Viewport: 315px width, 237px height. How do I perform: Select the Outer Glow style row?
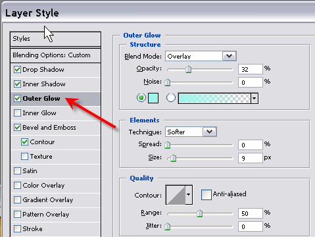(55, 99)
